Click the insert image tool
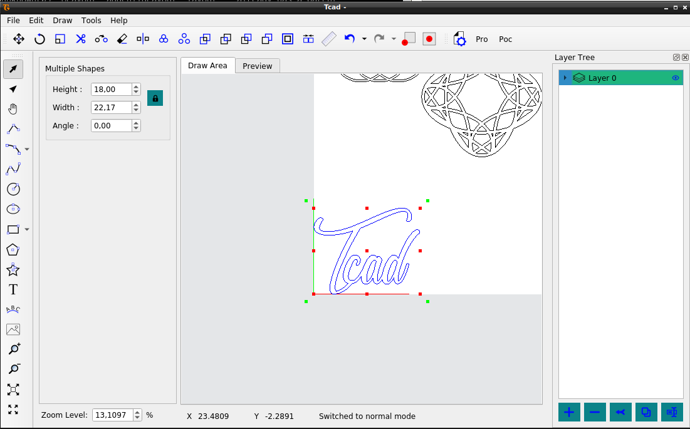The height and width of the screenshot is (429, 690). (x=13, y=329)
